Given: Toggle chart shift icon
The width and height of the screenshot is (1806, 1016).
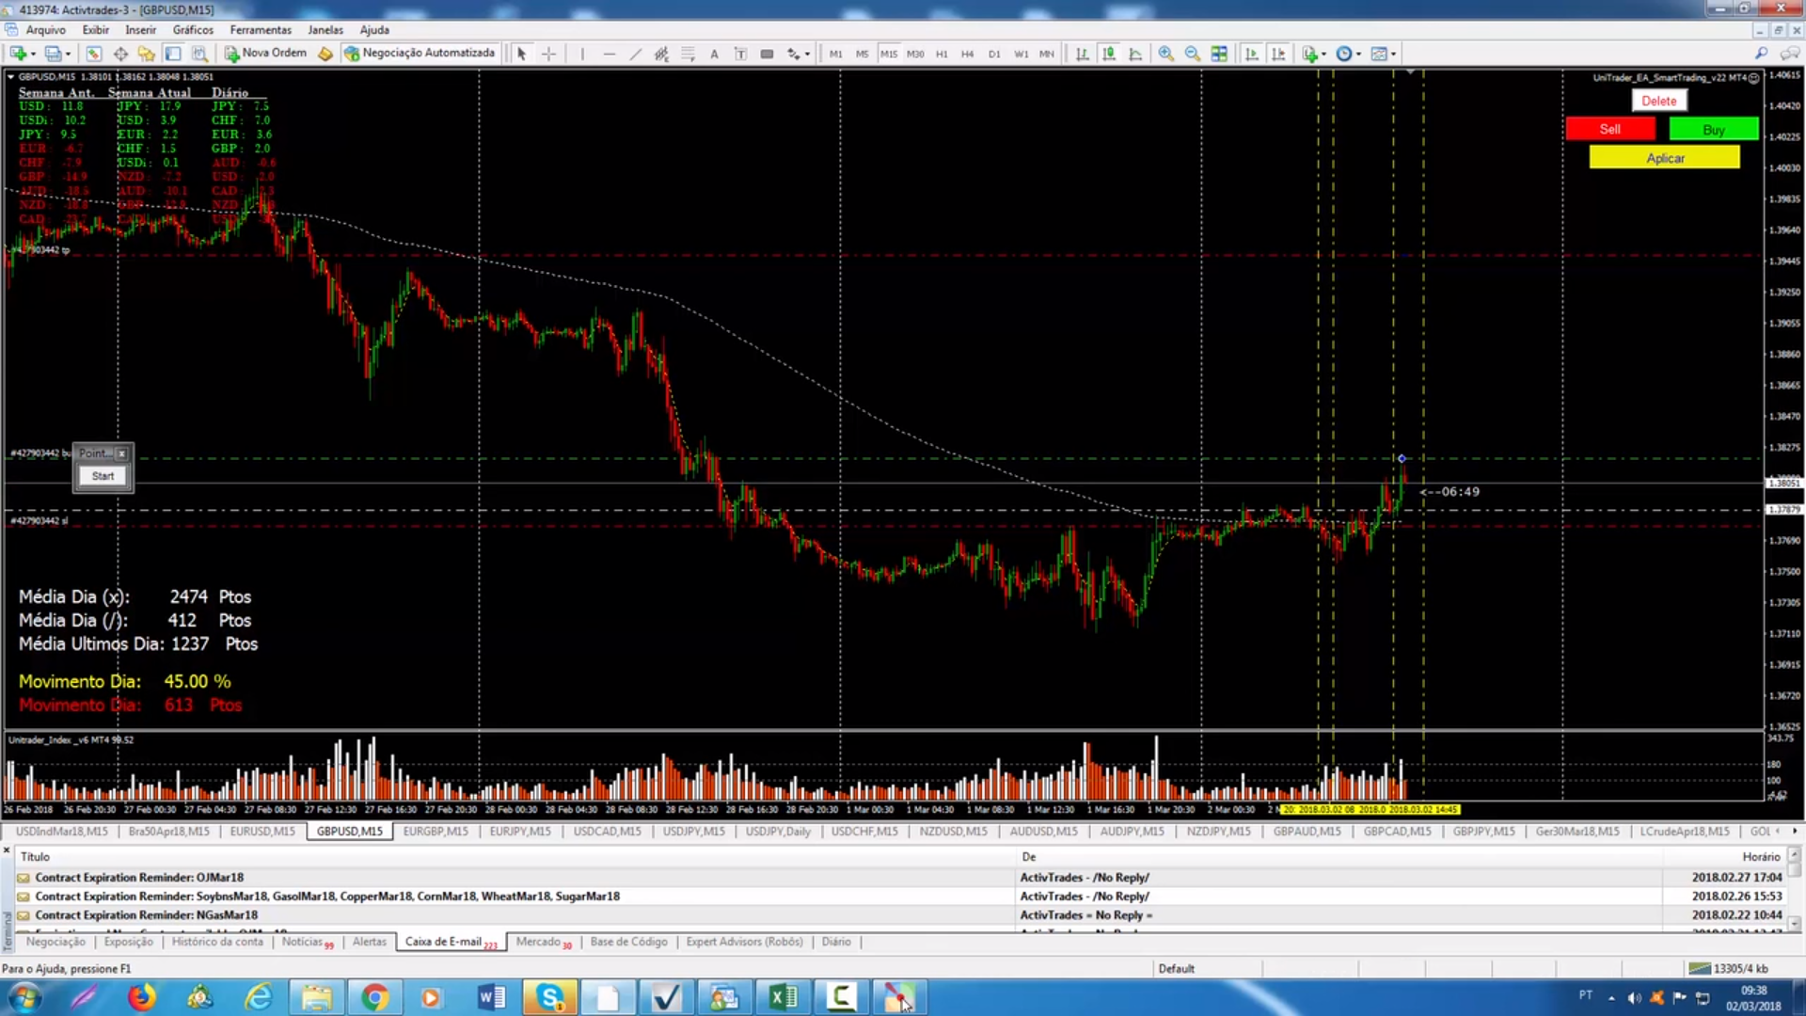Looking at the screenshot, I should click(x=1278, y=54).
